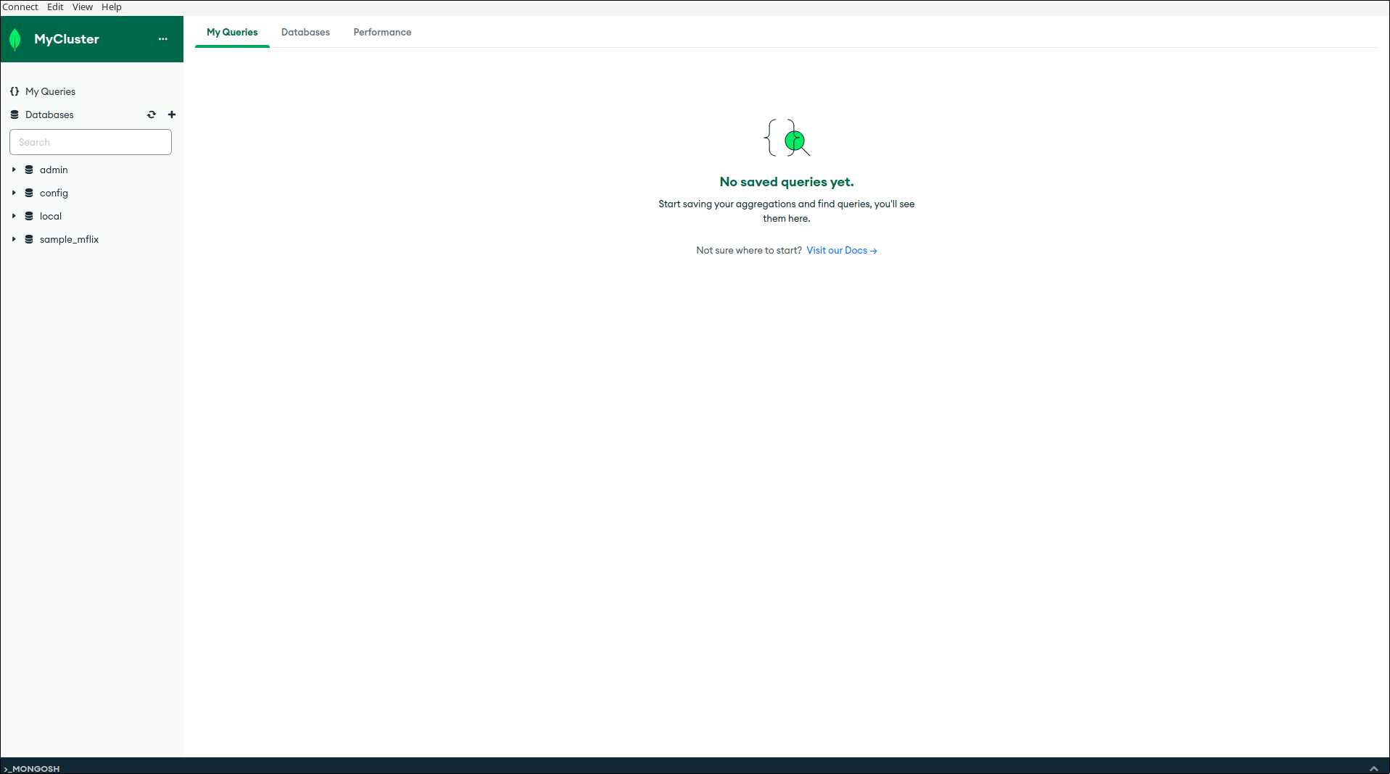The width and height of the screenshot is (1390, 774).
Task: Expand the sample_mflix database tree
Action: pyautogui.click(x=14, y=239)
